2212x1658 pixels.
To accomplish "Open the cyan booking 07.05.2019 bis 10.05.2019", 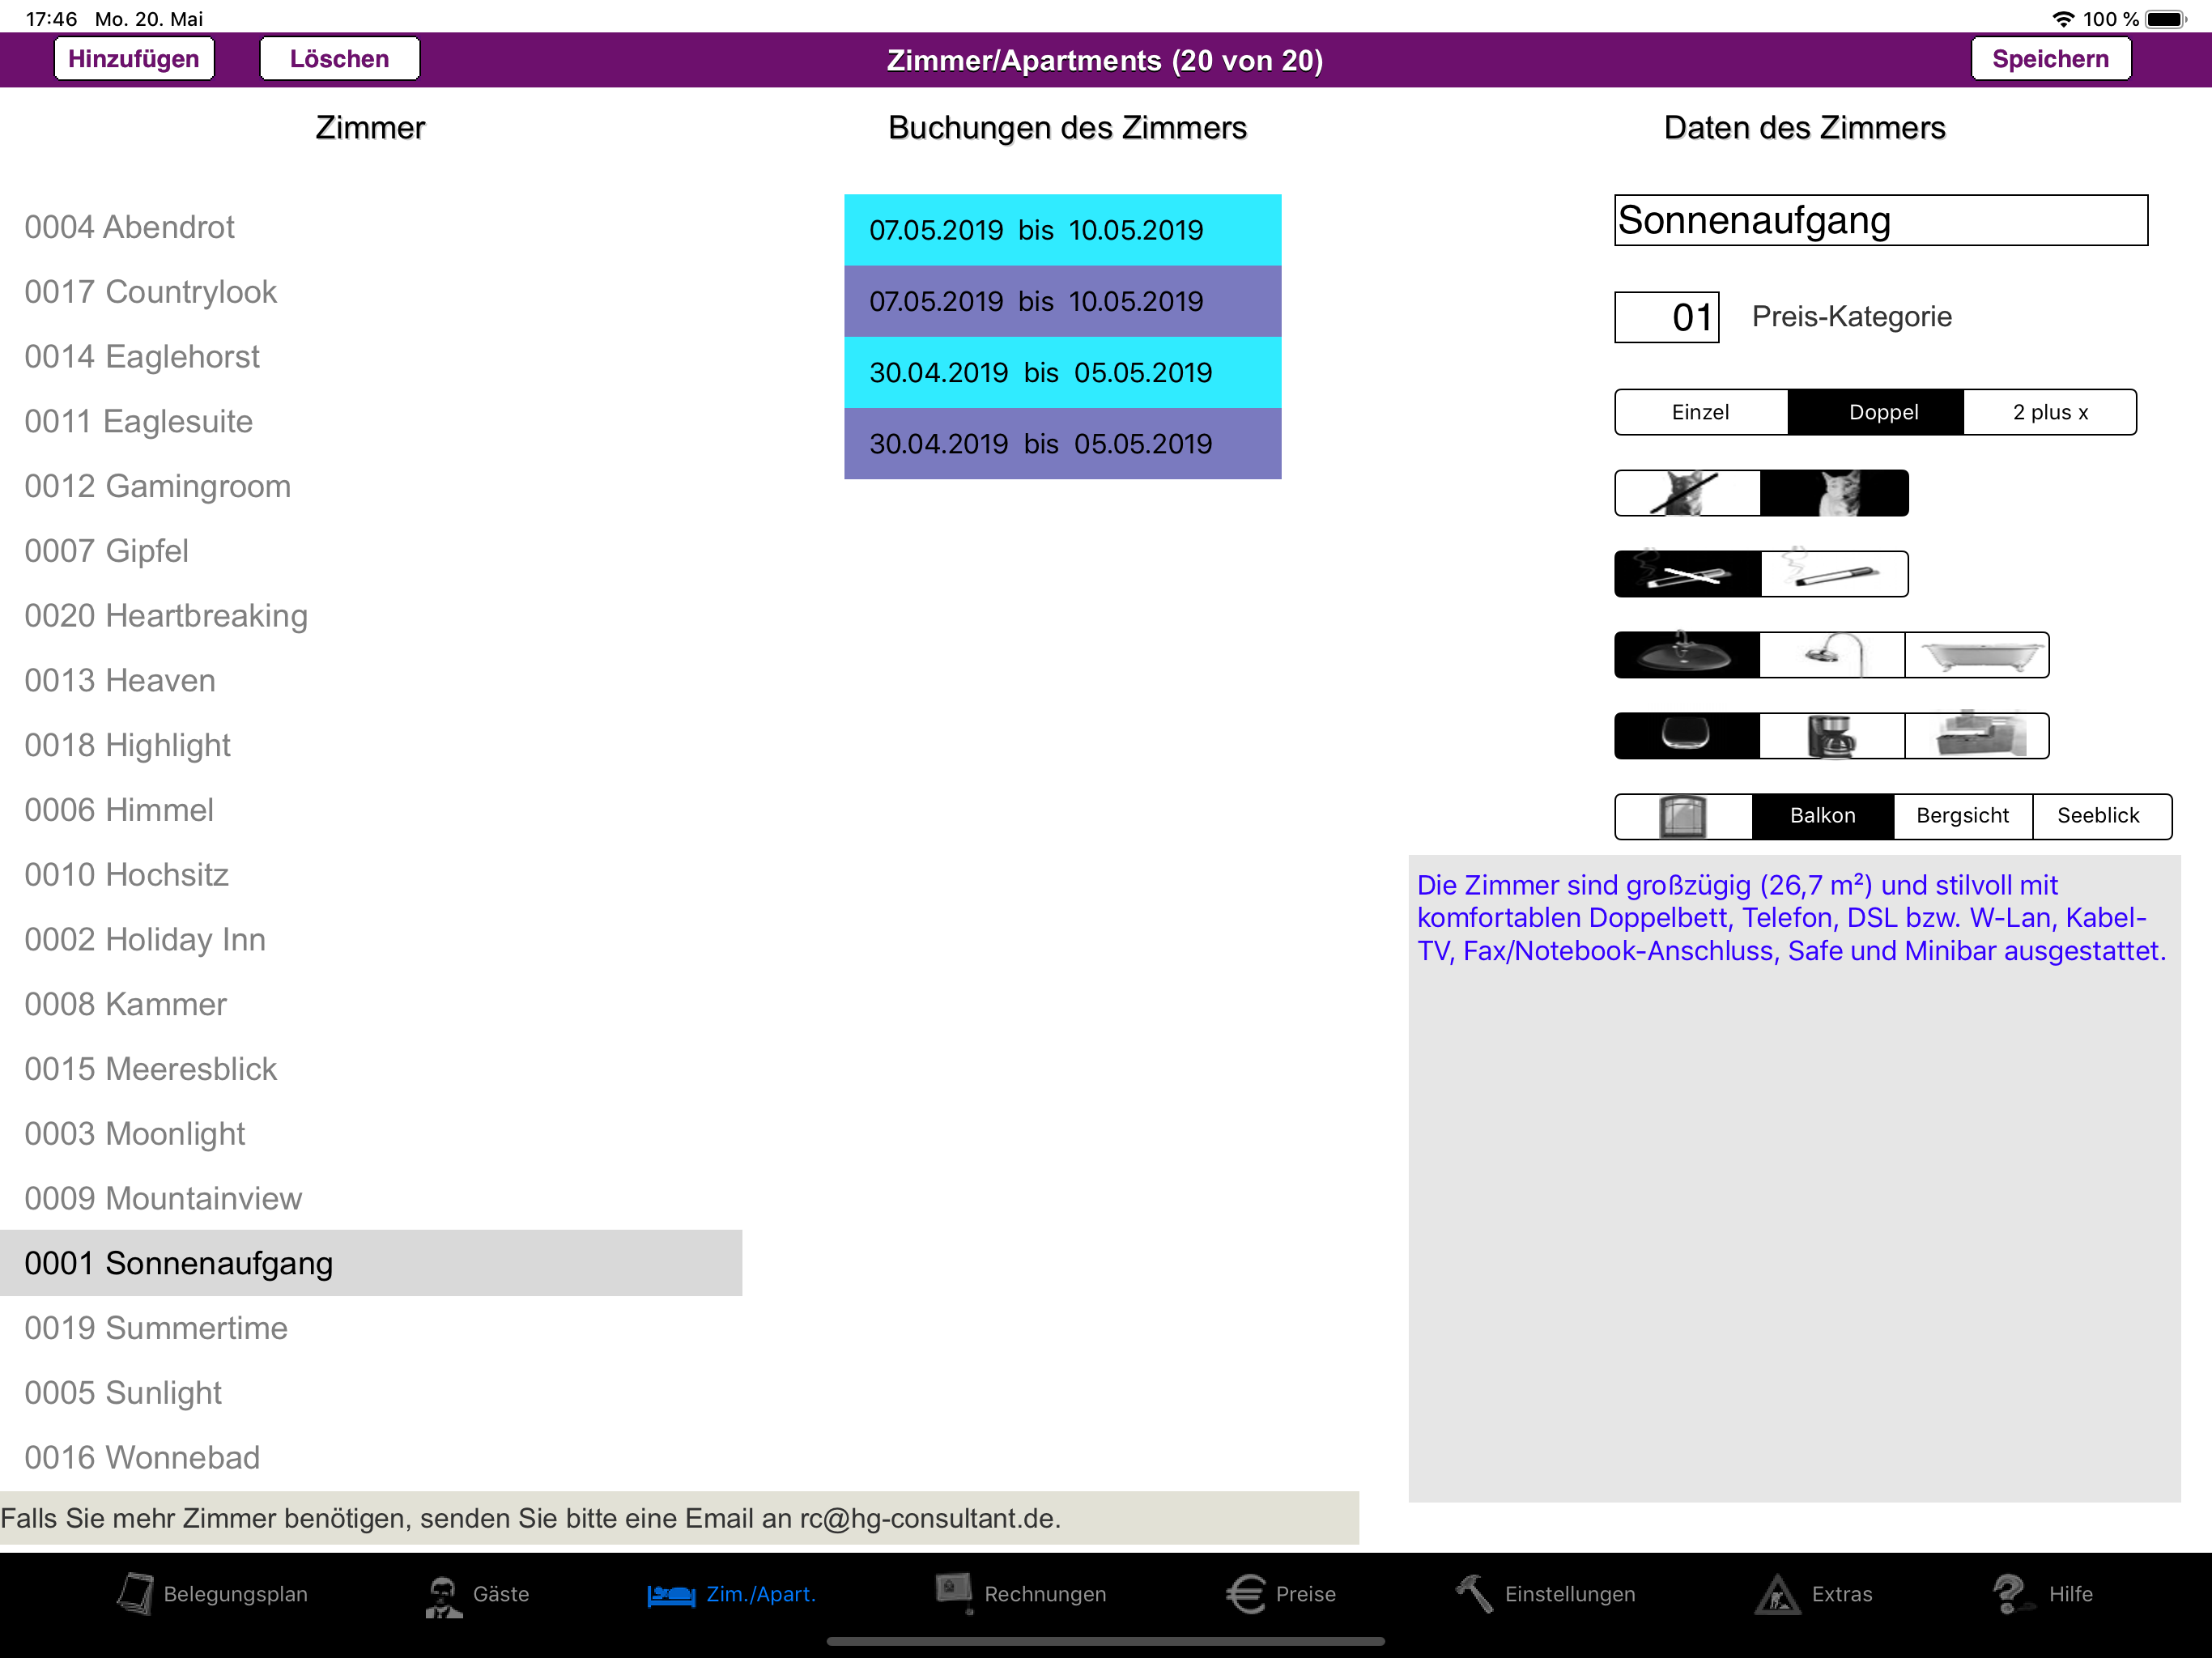I will point(1062,230).
